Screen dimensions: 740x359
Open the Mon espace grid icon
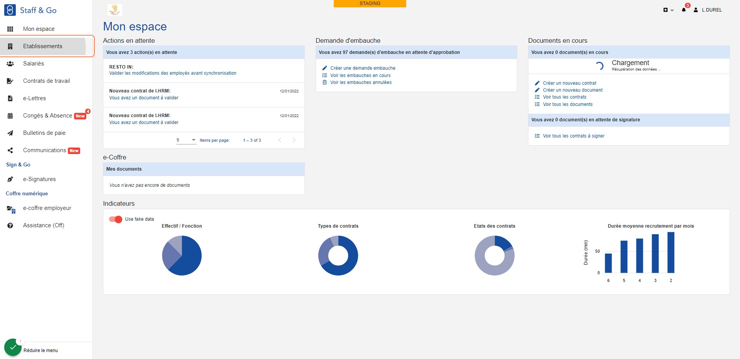pyautogui.click(x=10, y=29)
